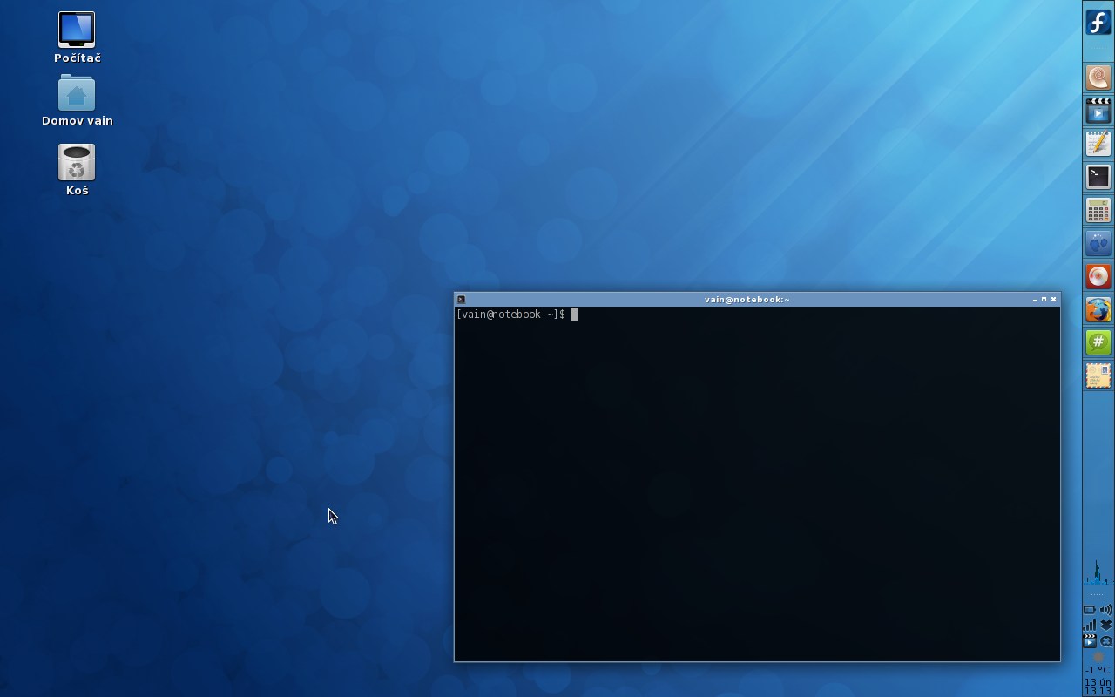Select the Domov vain home folder
The height and width of the screenshot is (697, 1115).
77,101
